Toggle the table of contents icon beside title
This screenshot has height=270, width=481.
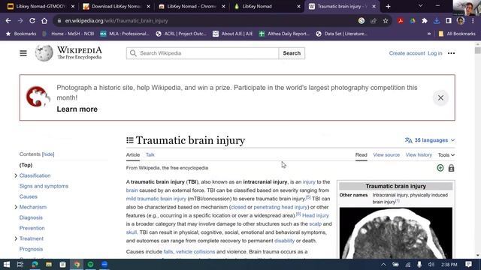(x=130, y=140)
